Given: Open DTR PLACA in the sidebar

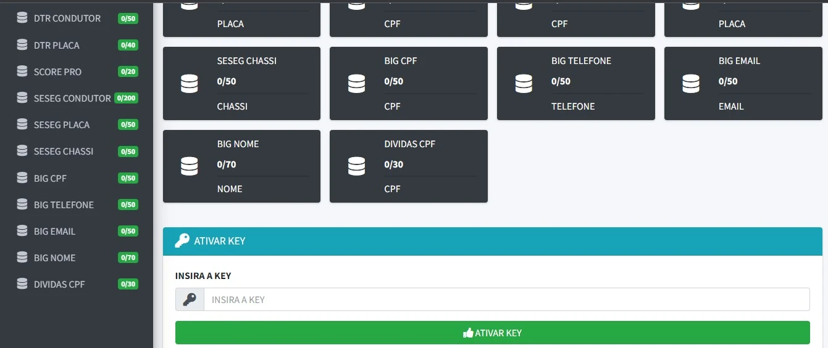Looking at the screenshot, I should (x=57, y=45).
